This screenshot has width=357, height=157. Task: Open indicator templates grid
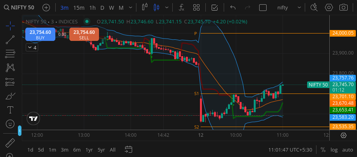click(196, 7)
